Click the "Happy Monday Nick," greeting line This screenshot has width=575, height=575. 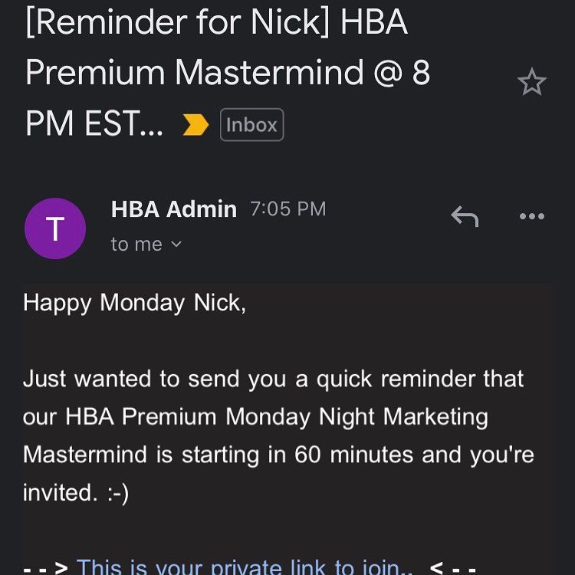click(135, 303)
